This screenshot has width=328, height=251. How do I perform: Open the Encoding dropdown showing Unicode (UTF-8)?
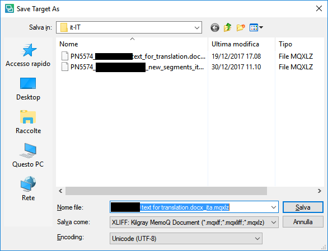(186, 239)
